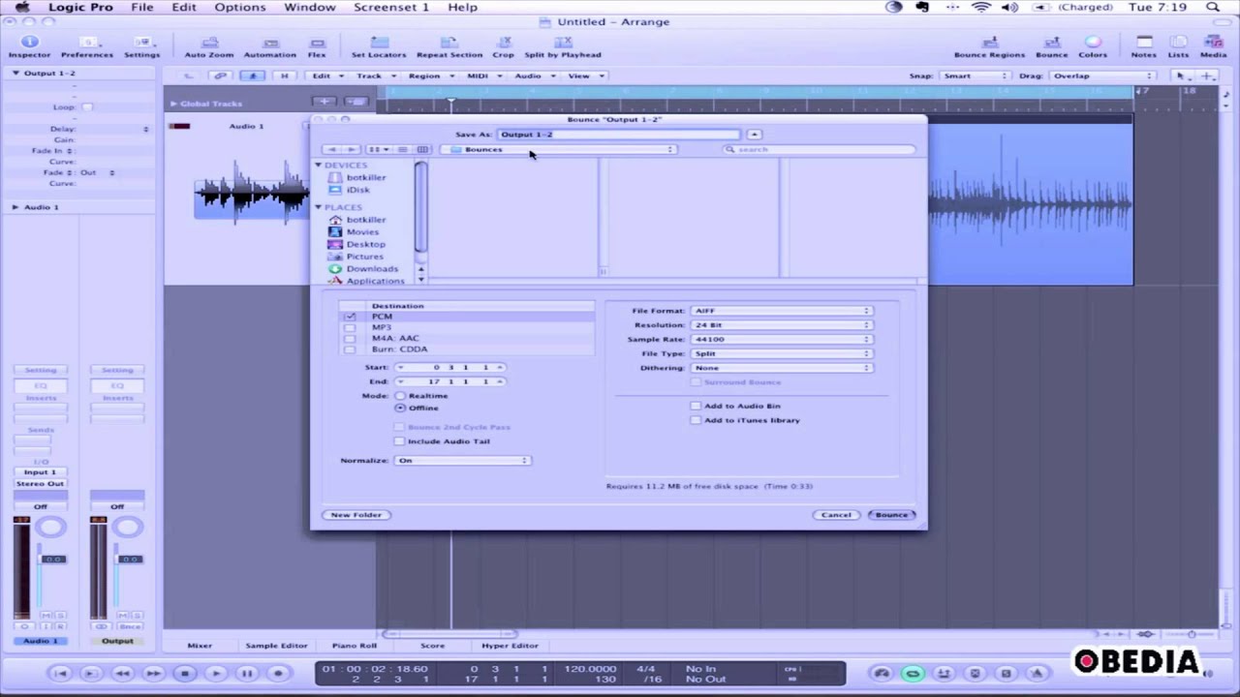1240x697 pixels.
Task: Click the Cancel button
Action: pyautogui.click(x=836, y=515)
